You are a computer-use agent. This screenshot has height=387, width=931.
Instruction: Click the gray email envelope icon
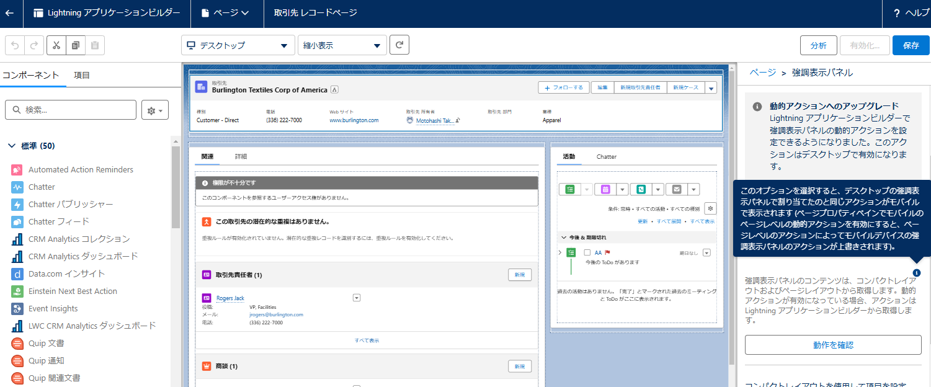tap(676, 190)
